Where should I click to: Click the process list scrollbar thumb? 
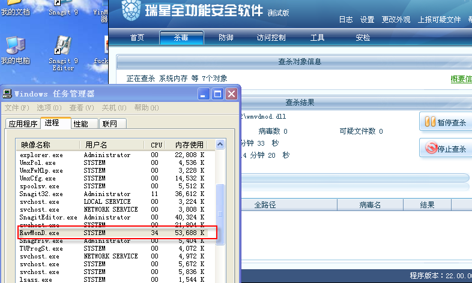coord(220,214)
